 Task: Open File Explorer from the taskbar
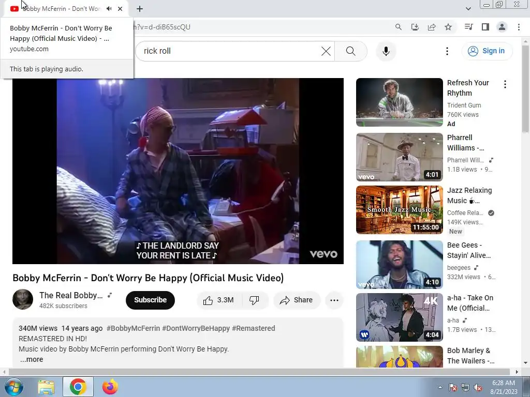[46, 387]
